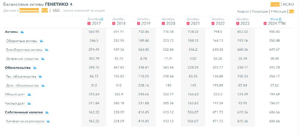
Task: Click info icon next to Июнь
Action: [x=280, y=19]
